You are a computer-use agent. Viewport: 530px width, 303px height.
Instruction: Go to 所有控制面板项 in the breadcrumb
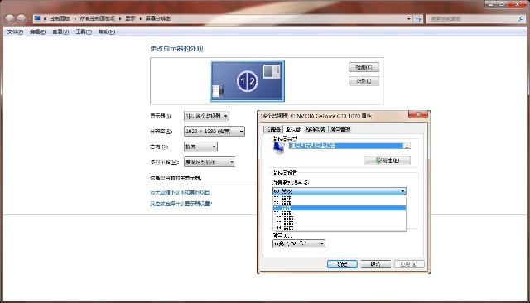pyautogui.click(x=98, y=18)
